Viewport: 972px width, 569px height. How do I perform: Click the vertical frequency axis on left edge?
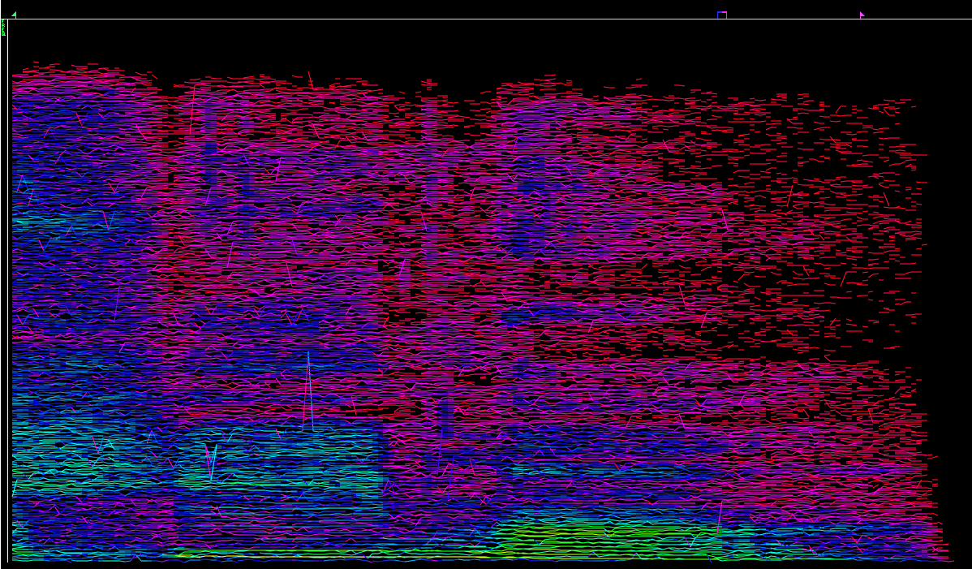click(7, 292)
